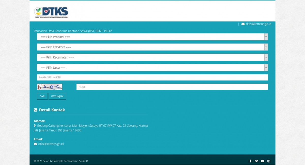Focus the NAMA SESUAI KTP field
The height and width of the screenshot is (165, 305).
click(x=152, y=77)
